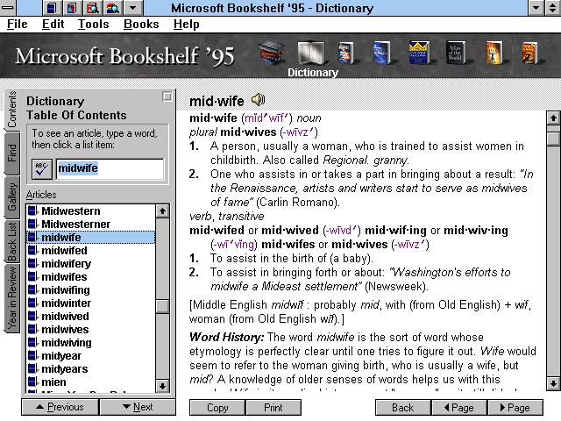Select the Contents side tab

pyautogui.click(x=11, y=109)
